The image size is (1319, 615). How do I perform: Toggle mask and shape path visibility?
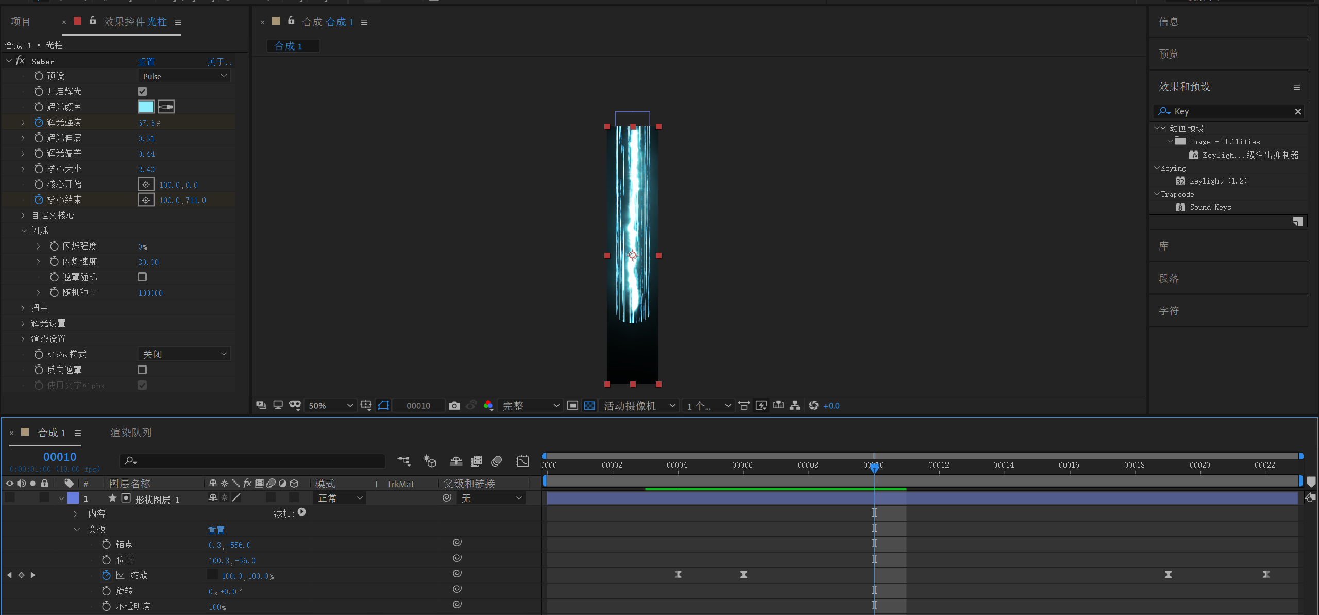[383, 406]
